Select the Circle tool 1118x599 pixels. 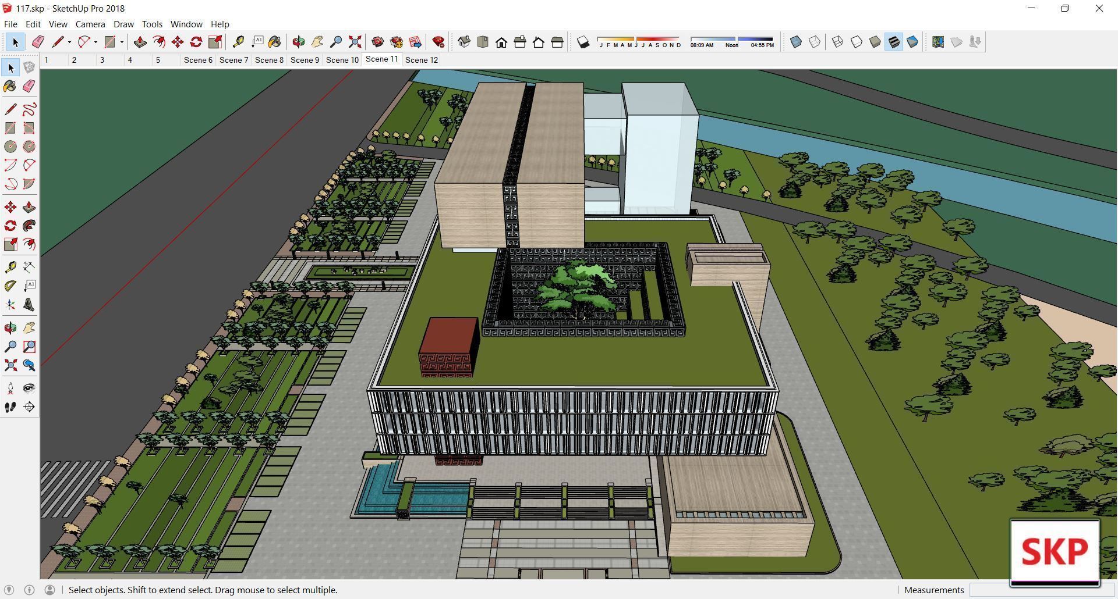(10, 147)
